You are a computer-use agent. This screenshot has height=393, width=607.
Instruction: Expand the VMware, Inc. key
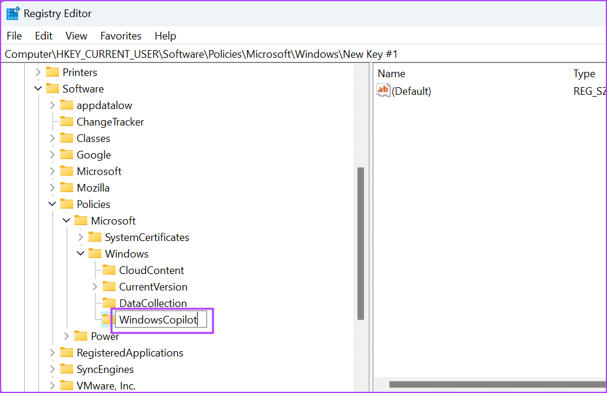click(53, 386)
